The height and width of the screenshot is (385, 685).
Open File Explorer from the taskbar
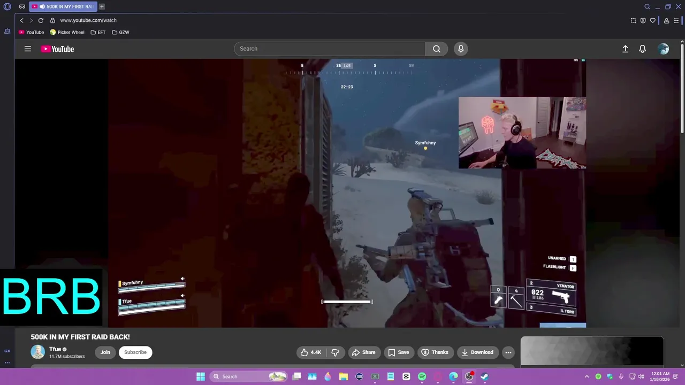click(x=344, y=376)
